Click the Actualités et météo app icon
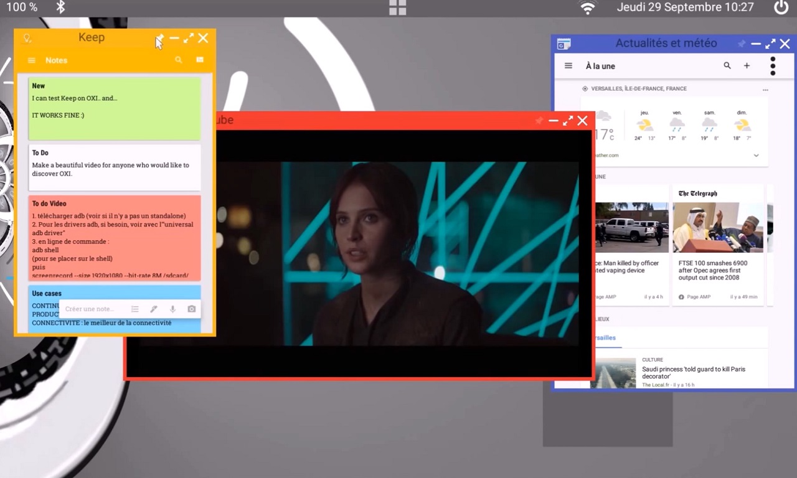This screenshot has width=797, height=478. tap(564, 44)
